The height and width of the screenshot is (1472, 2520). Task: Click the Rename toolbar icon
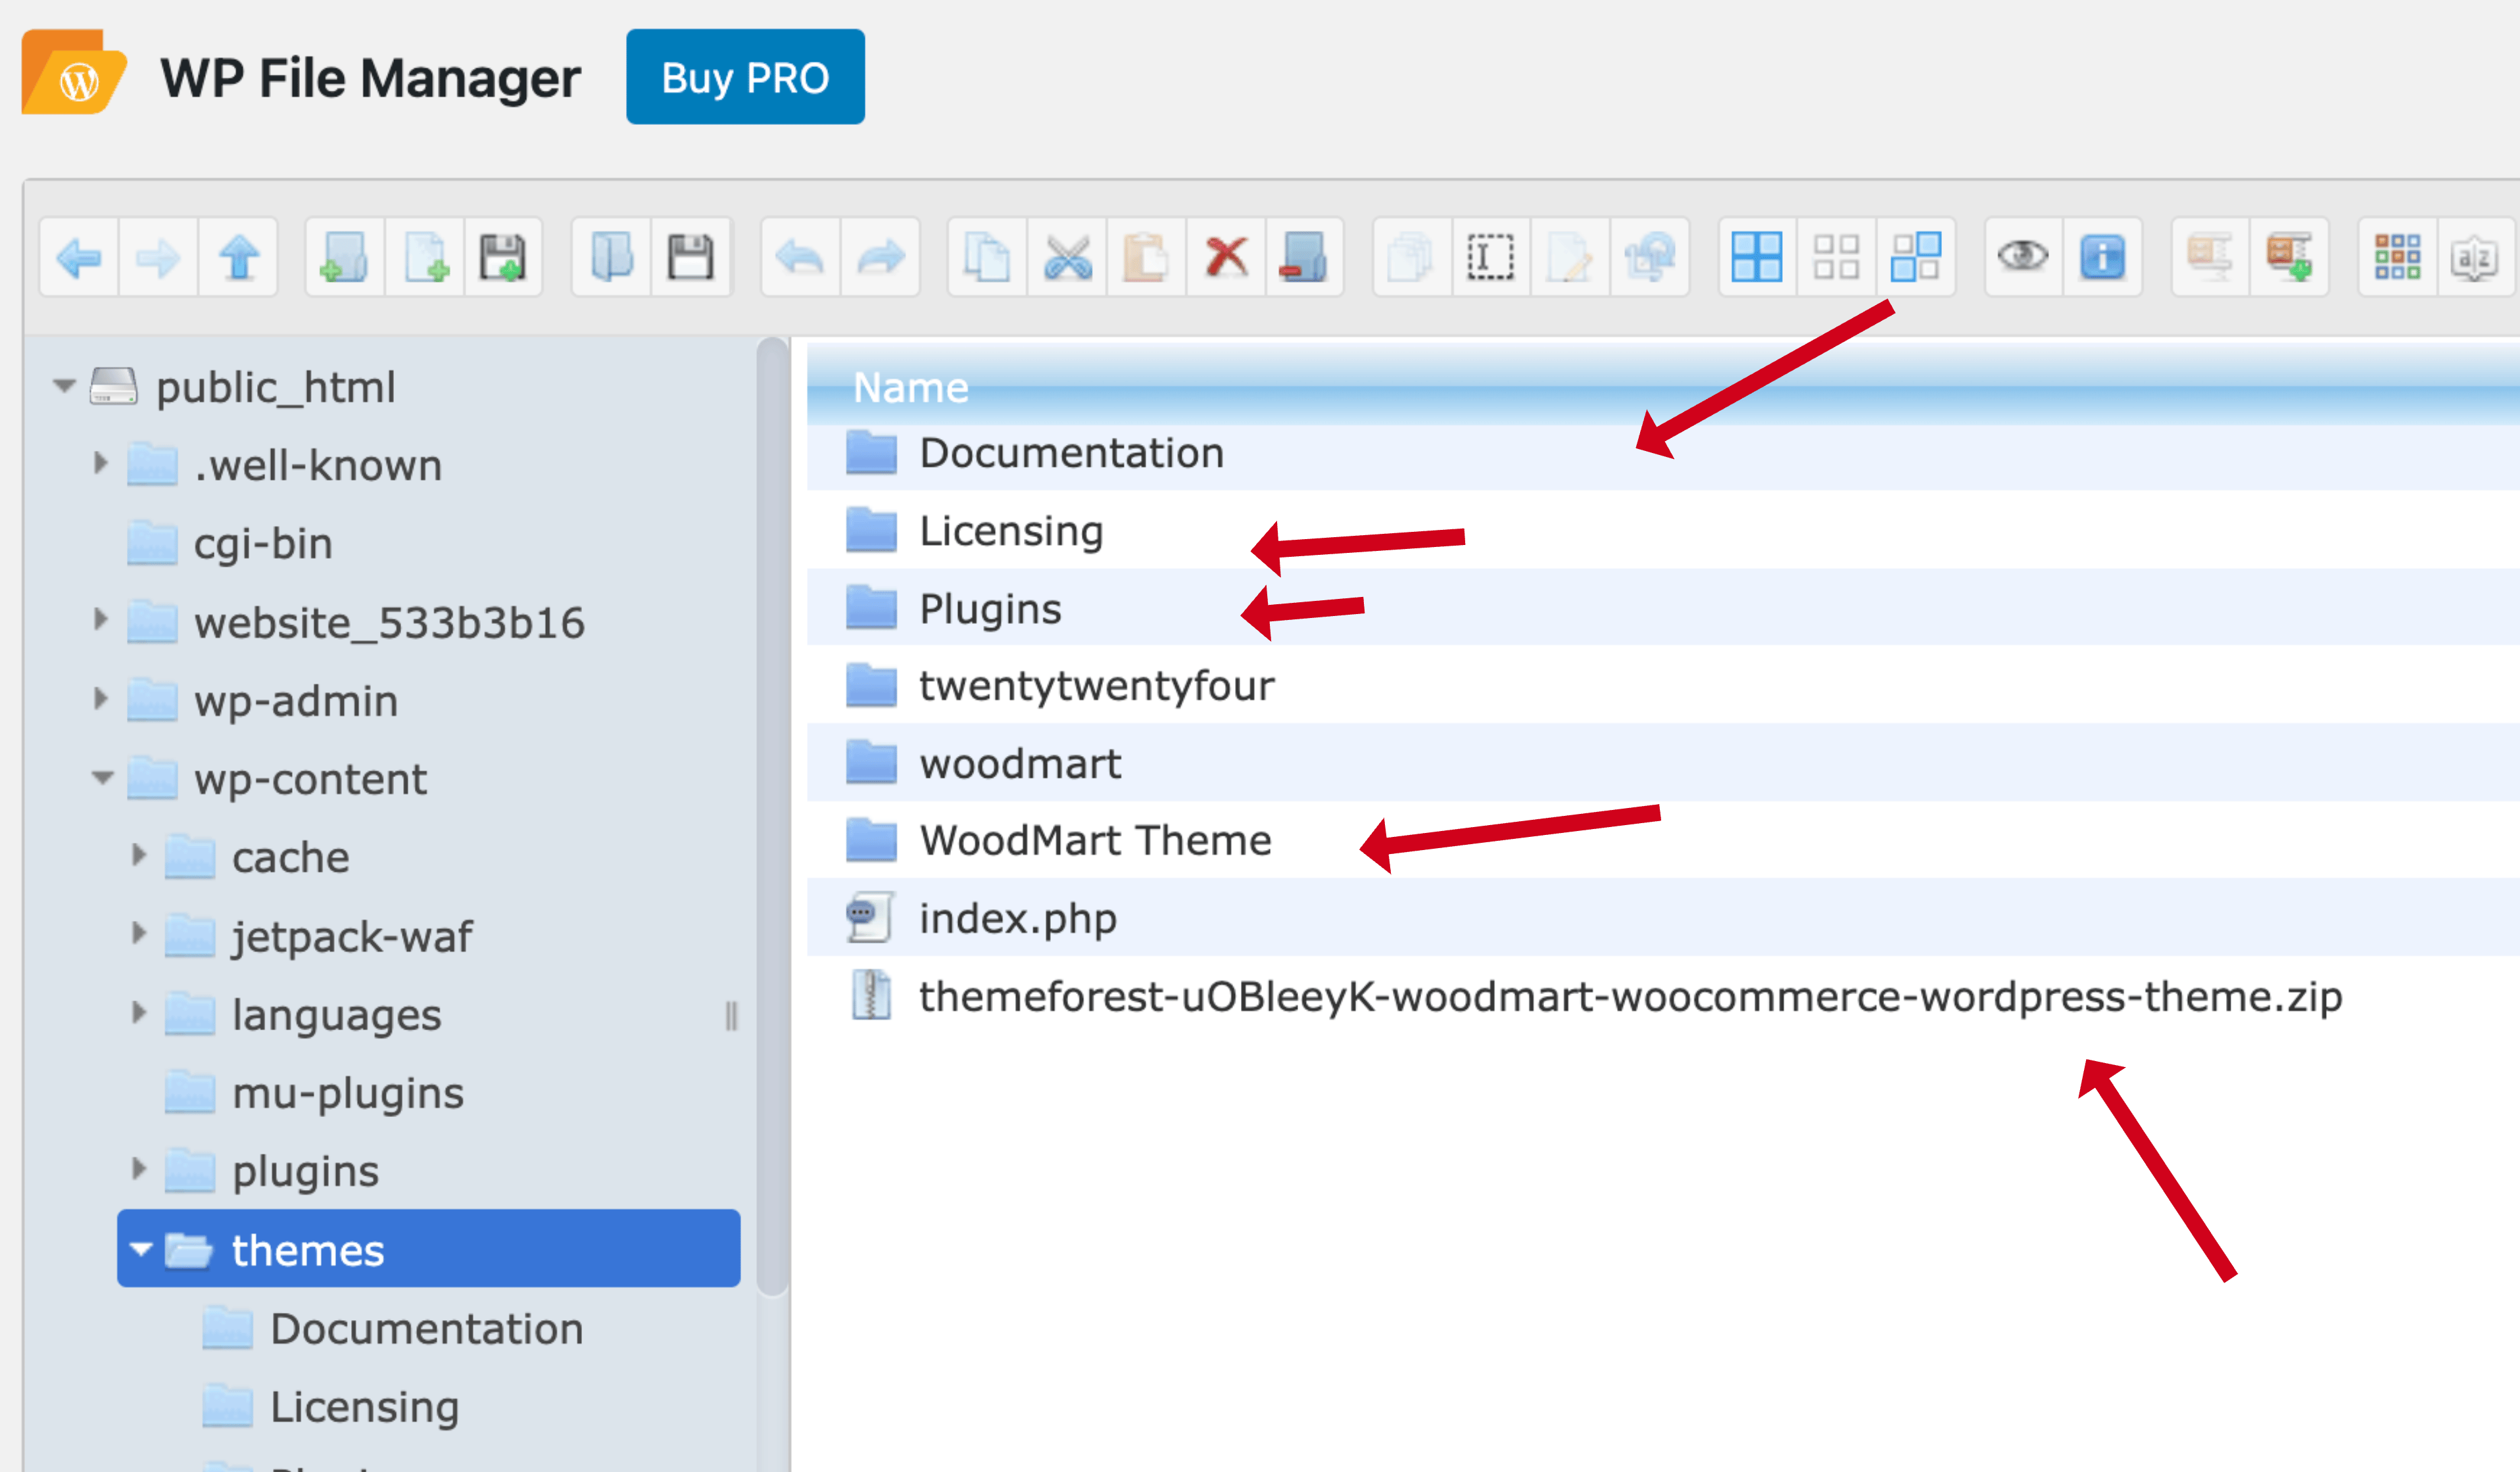tap(1490, 257)
